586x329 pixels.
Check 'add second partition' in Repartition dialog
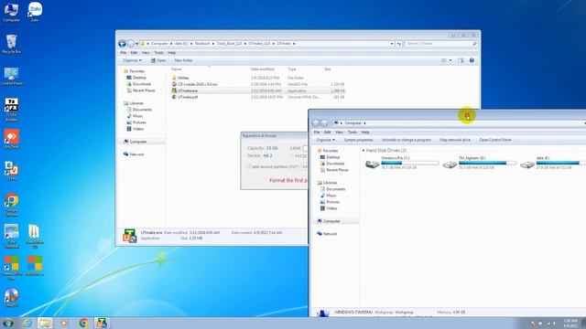[x=249, y=166]
